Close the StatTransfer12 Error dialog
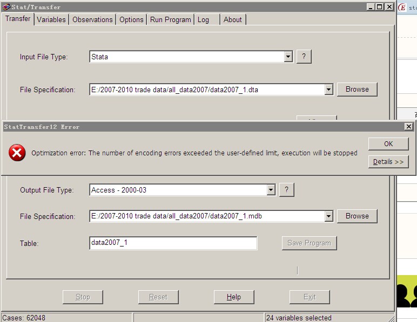 (408, 127)
